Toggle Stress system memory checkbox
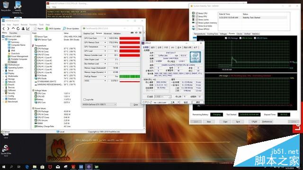 (x=197, y=23)
